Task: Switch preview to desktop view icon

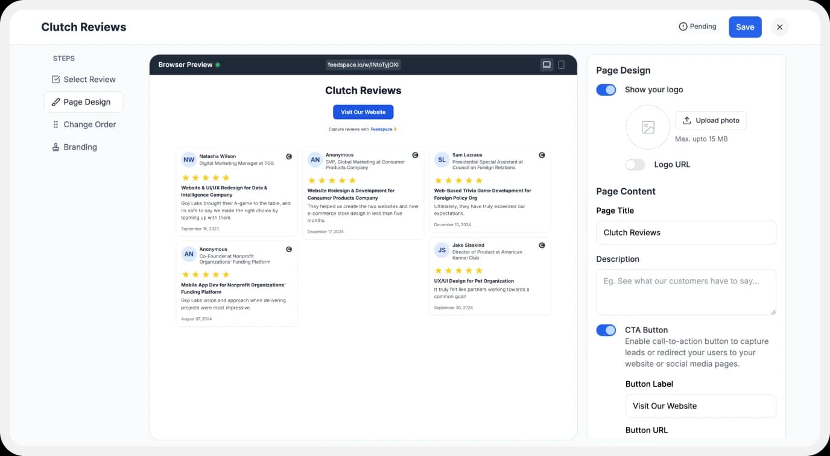Action: coord(546,65)
